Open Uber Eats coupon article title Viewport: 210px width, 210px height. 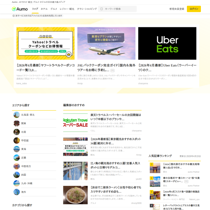tap(167, 68)
